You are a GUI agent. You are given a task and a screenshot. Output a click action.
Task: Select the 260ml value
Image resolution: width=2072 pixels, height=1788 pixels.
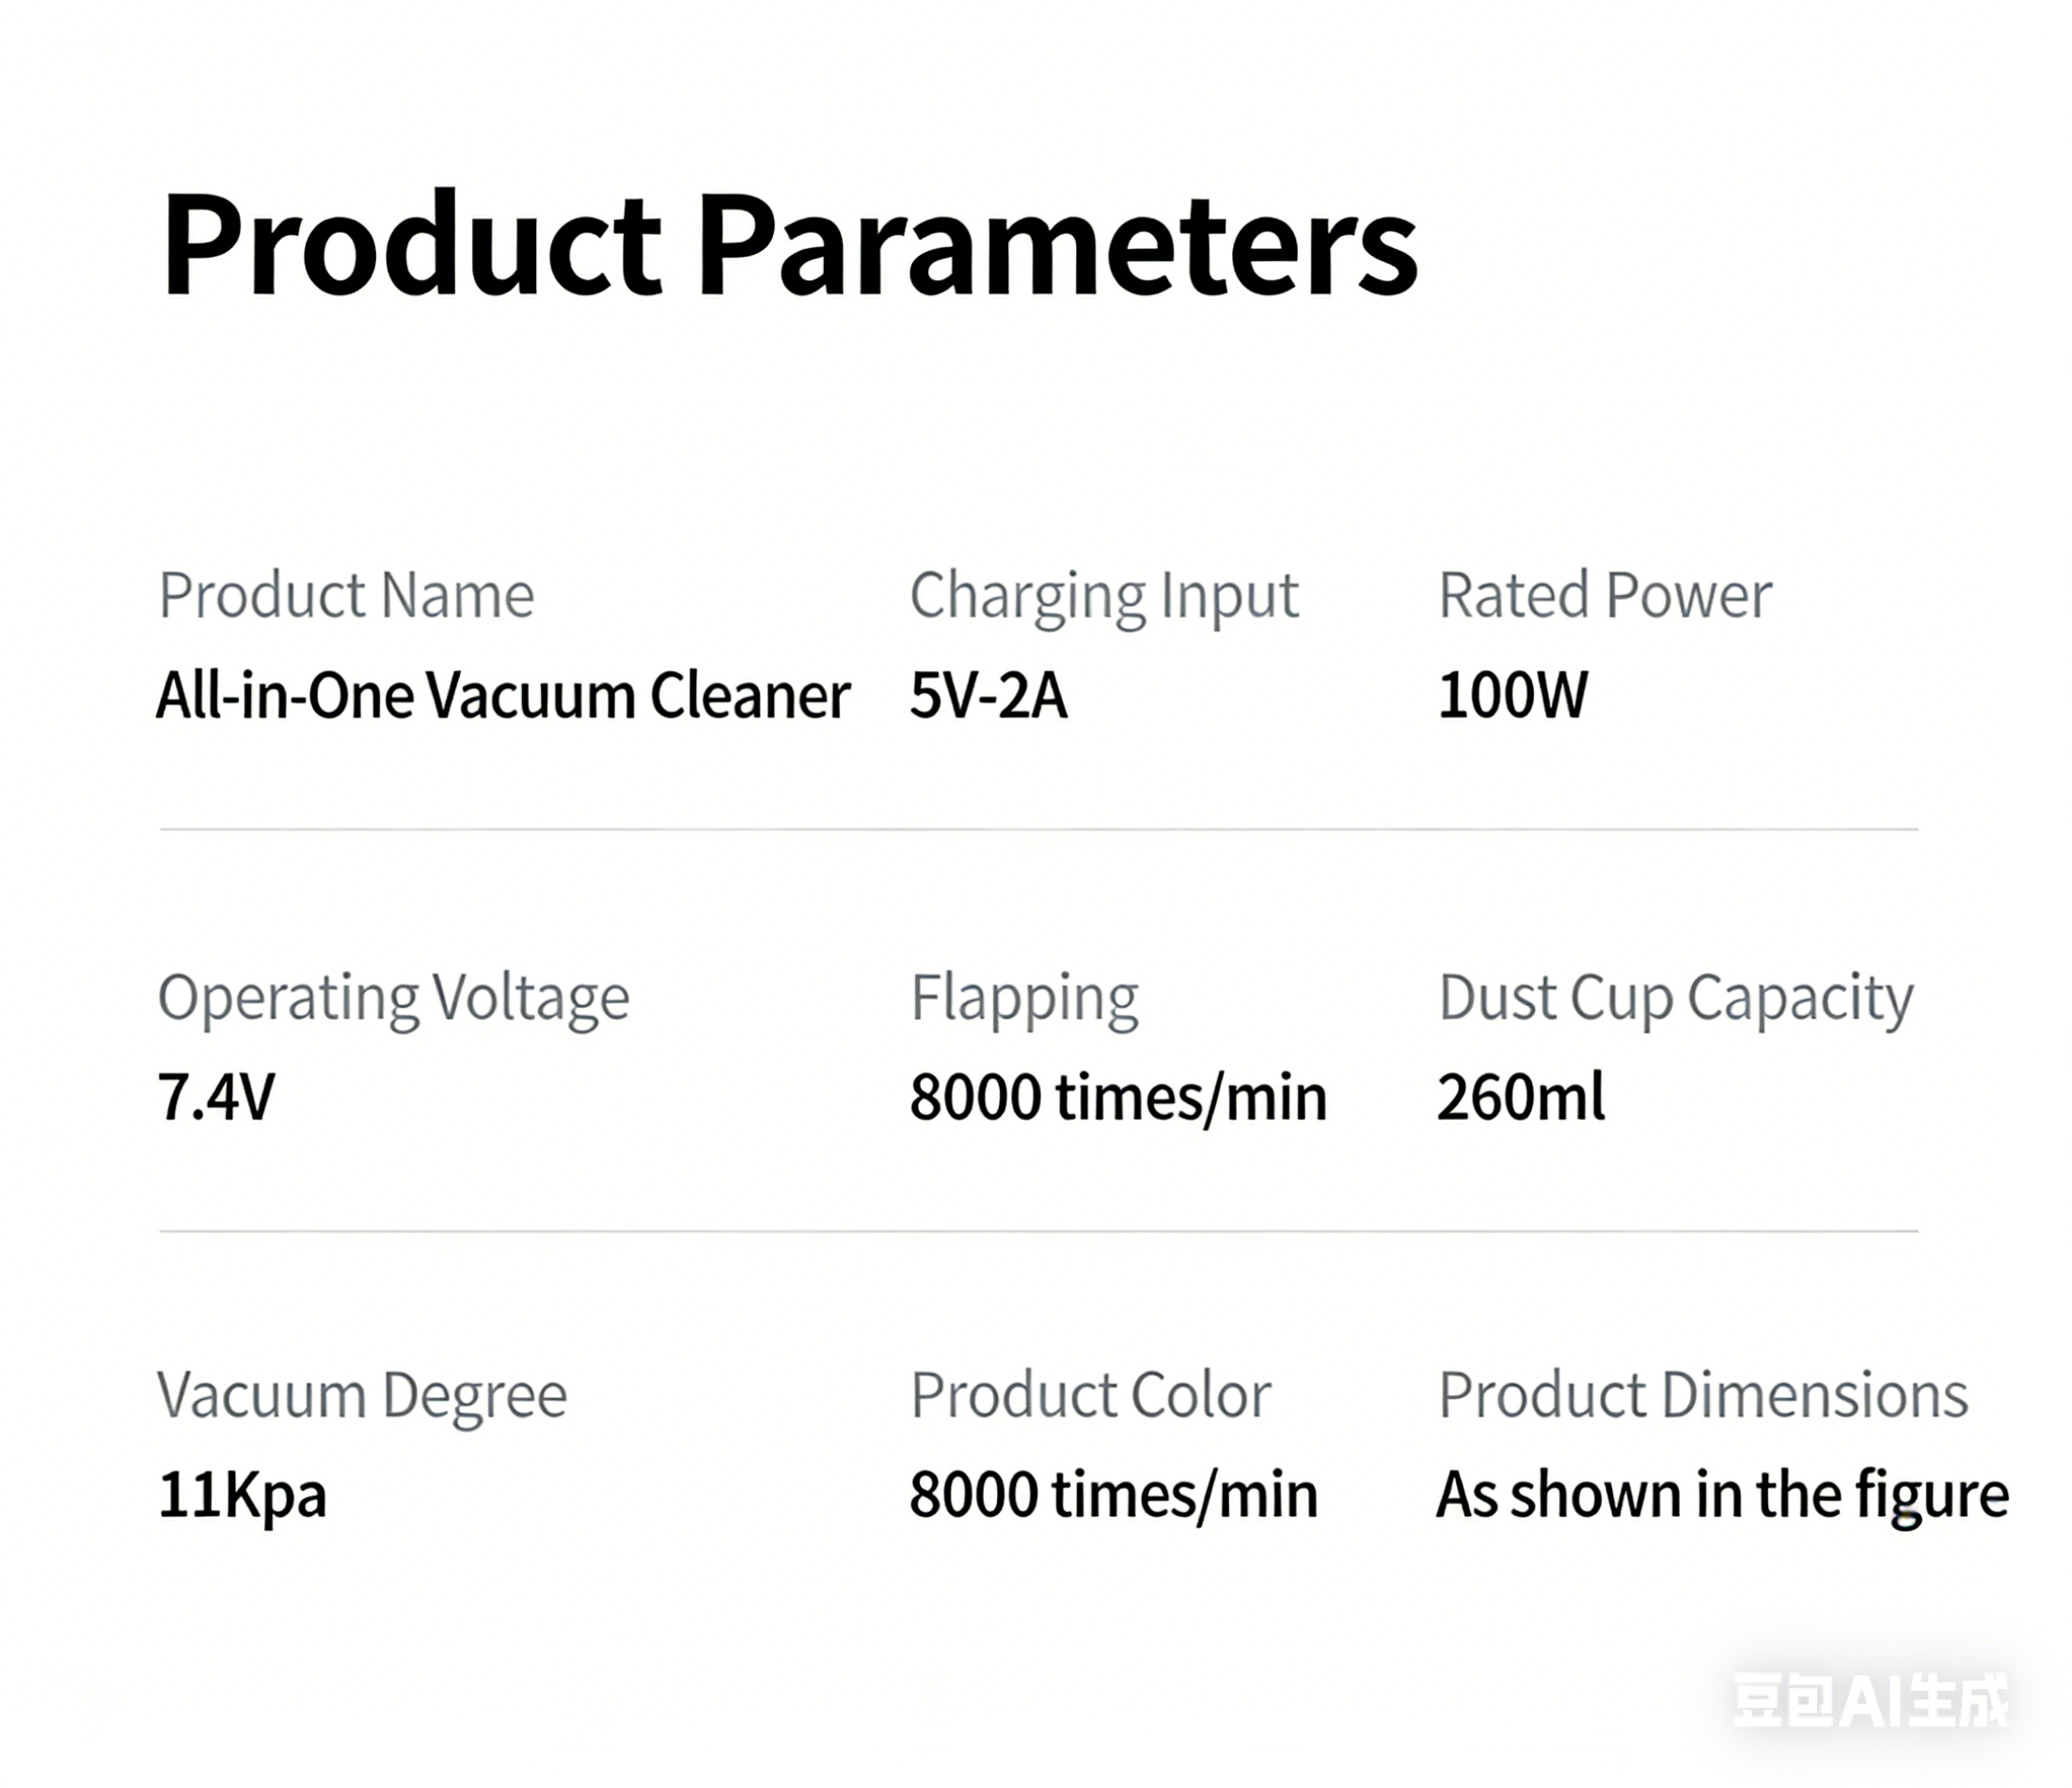pyautogui.click(x=1521, y=1097)
